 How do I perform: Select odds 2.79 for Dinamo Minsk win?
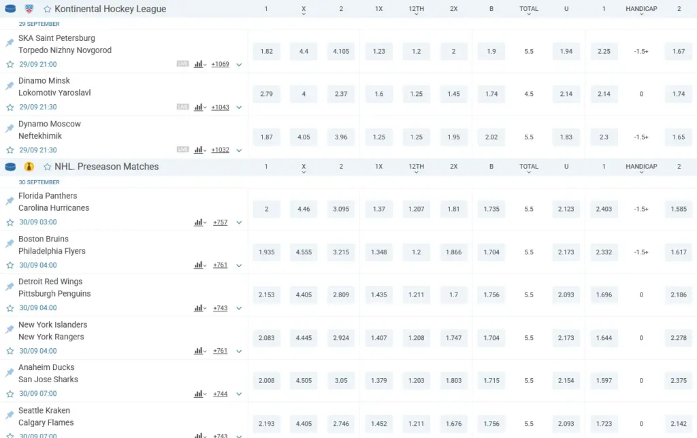tap(266, 94)
